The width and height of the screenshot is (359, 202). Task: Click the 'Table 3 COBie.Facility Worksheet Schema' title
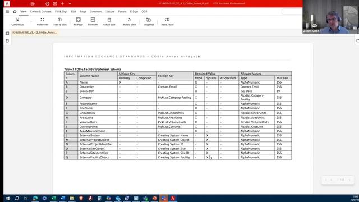(x=92, y=69)
